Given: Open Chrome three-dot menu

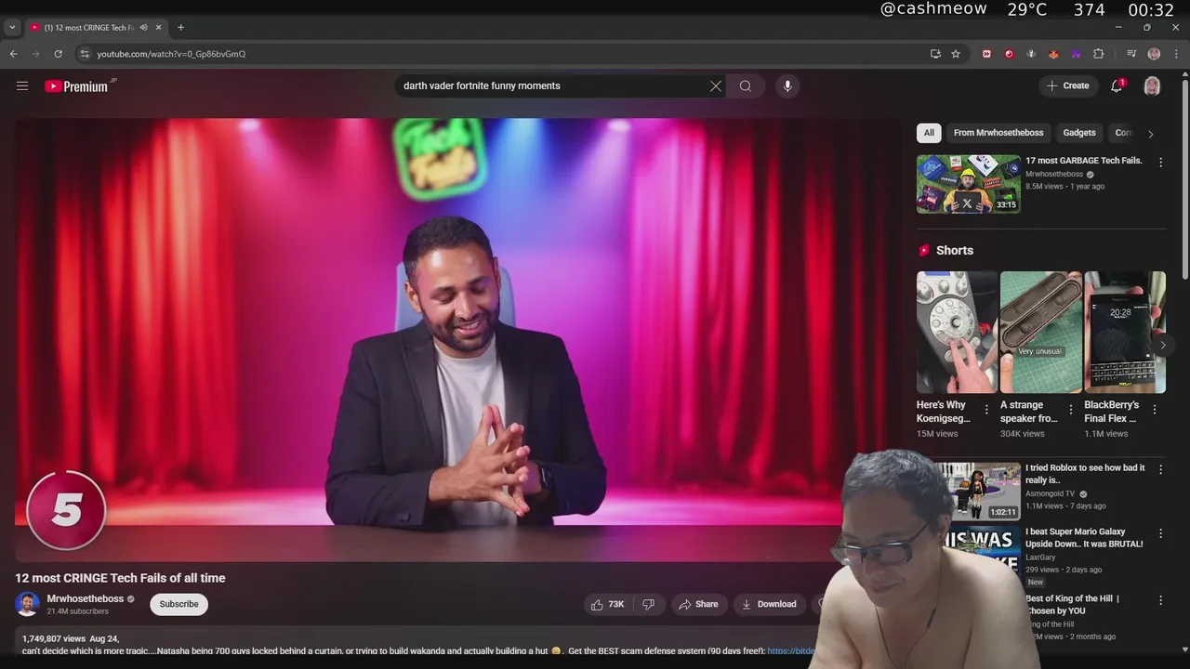Looking at the screenshot, I should (x=1176, y=54).
